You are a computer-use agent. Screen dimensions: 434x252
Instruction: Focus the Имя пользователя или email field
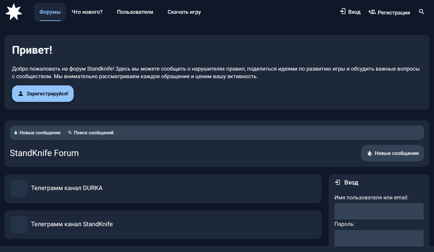click(x=379, y=211)
